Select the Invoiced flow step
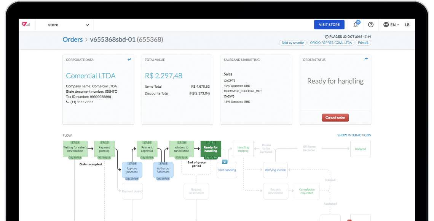Image resolution: width=434 pixels, height=221 pixels. (x=361, y=149)
